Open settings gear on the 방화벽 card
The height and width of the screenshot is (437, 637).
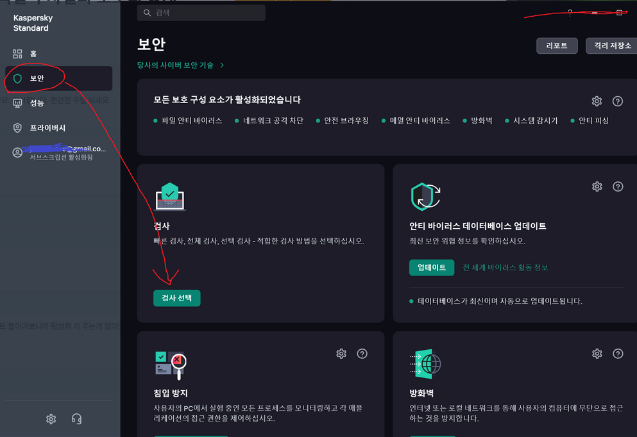[597, 354]
